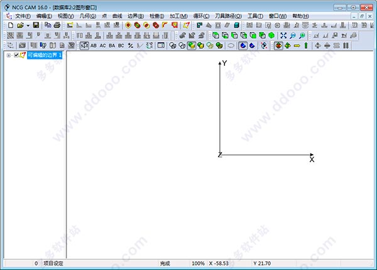Select the 可编辑的边界 1 tree item
This screenshot has width=377, height=270.
point(45,55)
